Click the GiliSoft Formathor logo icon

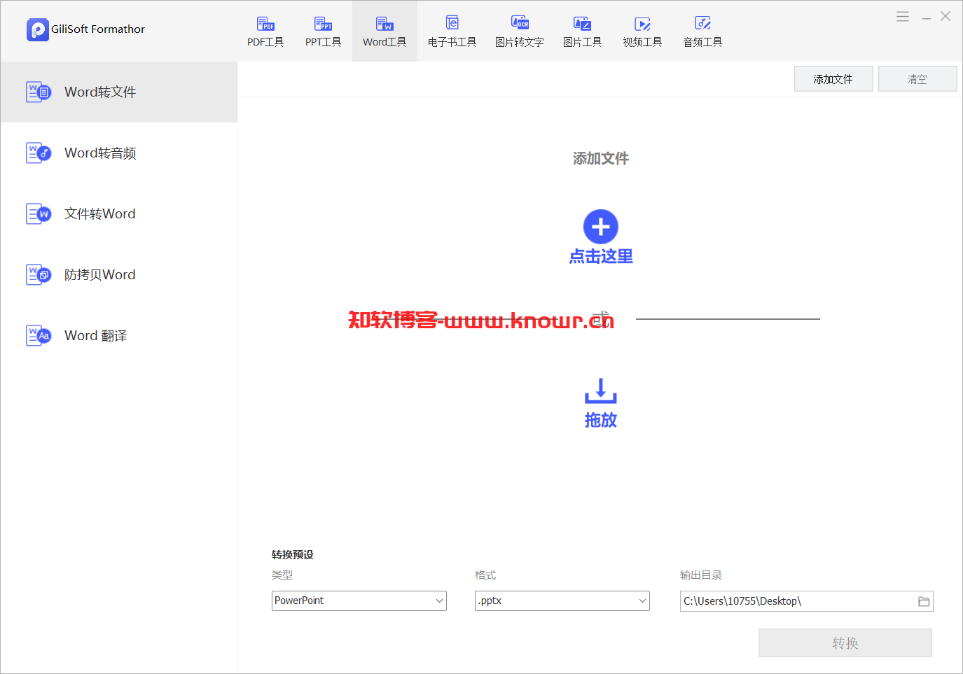(38, 29)
